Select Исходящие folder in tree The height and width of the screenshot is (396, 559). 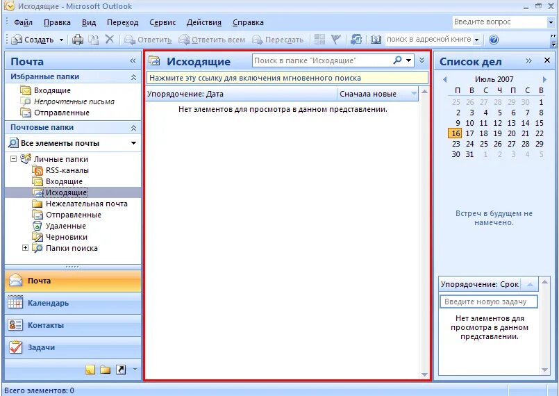(66, 192)
